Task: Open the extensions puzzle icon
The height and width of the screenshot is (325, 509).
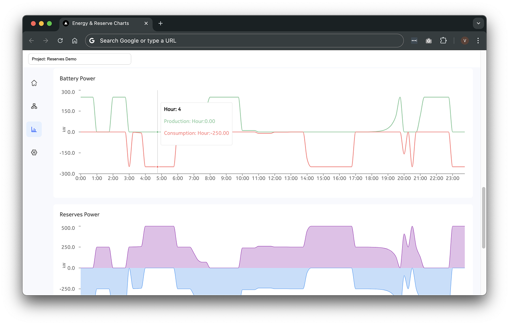Action: point(443,41)
